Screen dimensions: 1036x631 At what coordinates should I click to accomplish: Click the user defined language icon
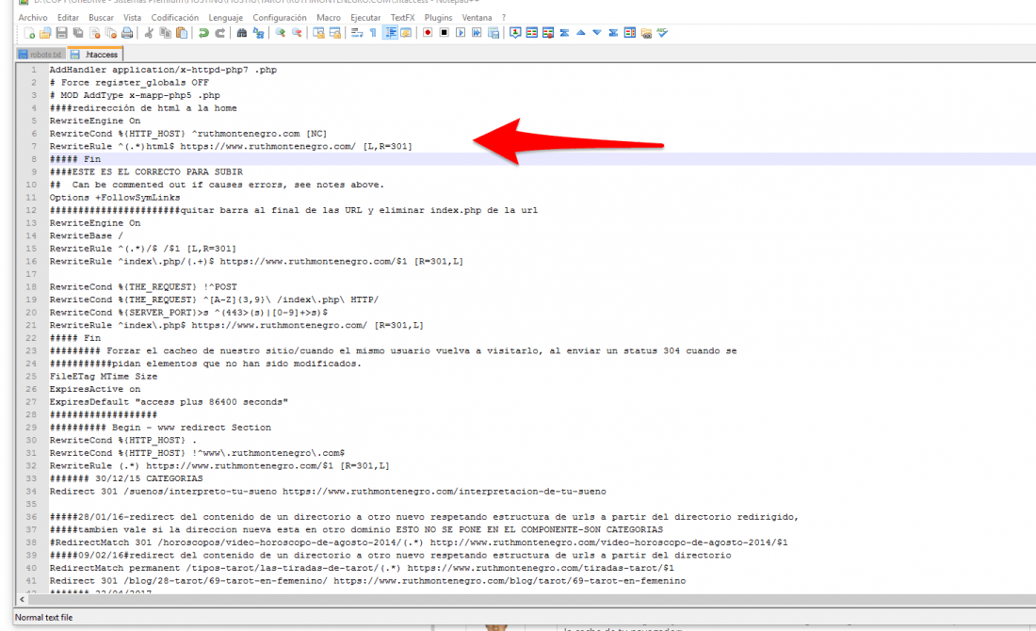(406, 32)
